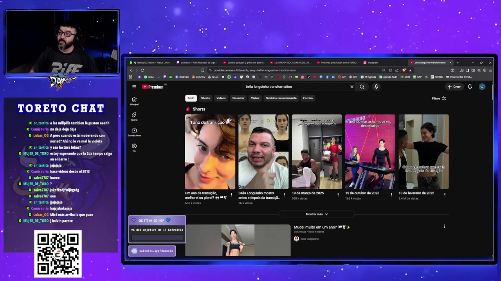Viewport: 501px width, 281px height.
Task: Open the EMOTES bookmark
Action: tap(198, 77)
